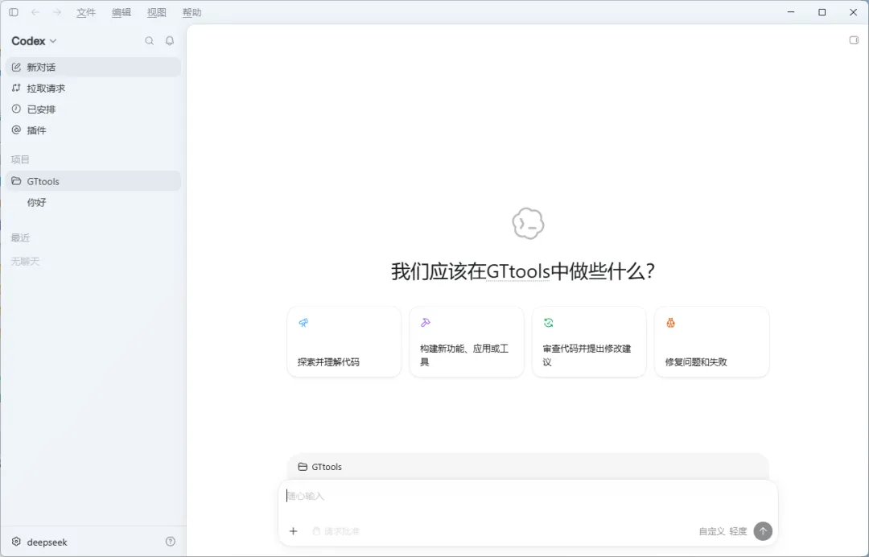This screenshot has width=869, height=557.
Task: Go forward with the right arrow
Action: click(57, 12)
